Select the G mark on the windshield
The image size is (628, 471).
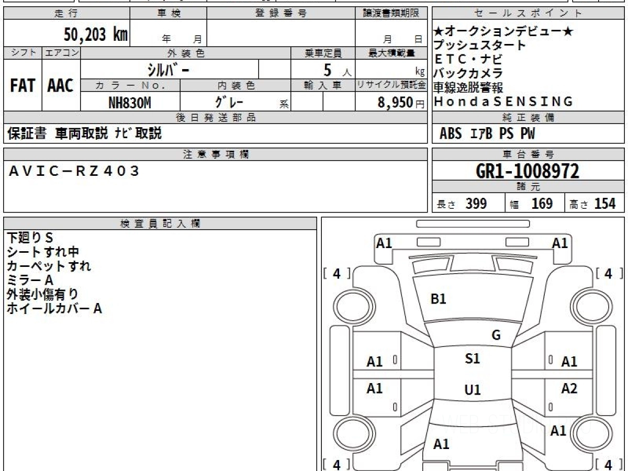point(496,335)
